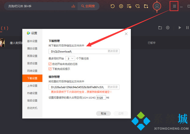Select 网络设置 in settings sidebar
The image size is (190, 134).
click(32, 71)
